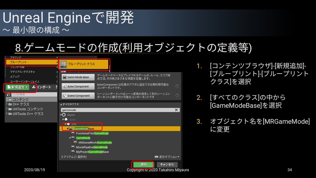Collapse the Actor tree node arrow
Image resolution: width=316 pixels, height=178 pixels.
[63, 119]
